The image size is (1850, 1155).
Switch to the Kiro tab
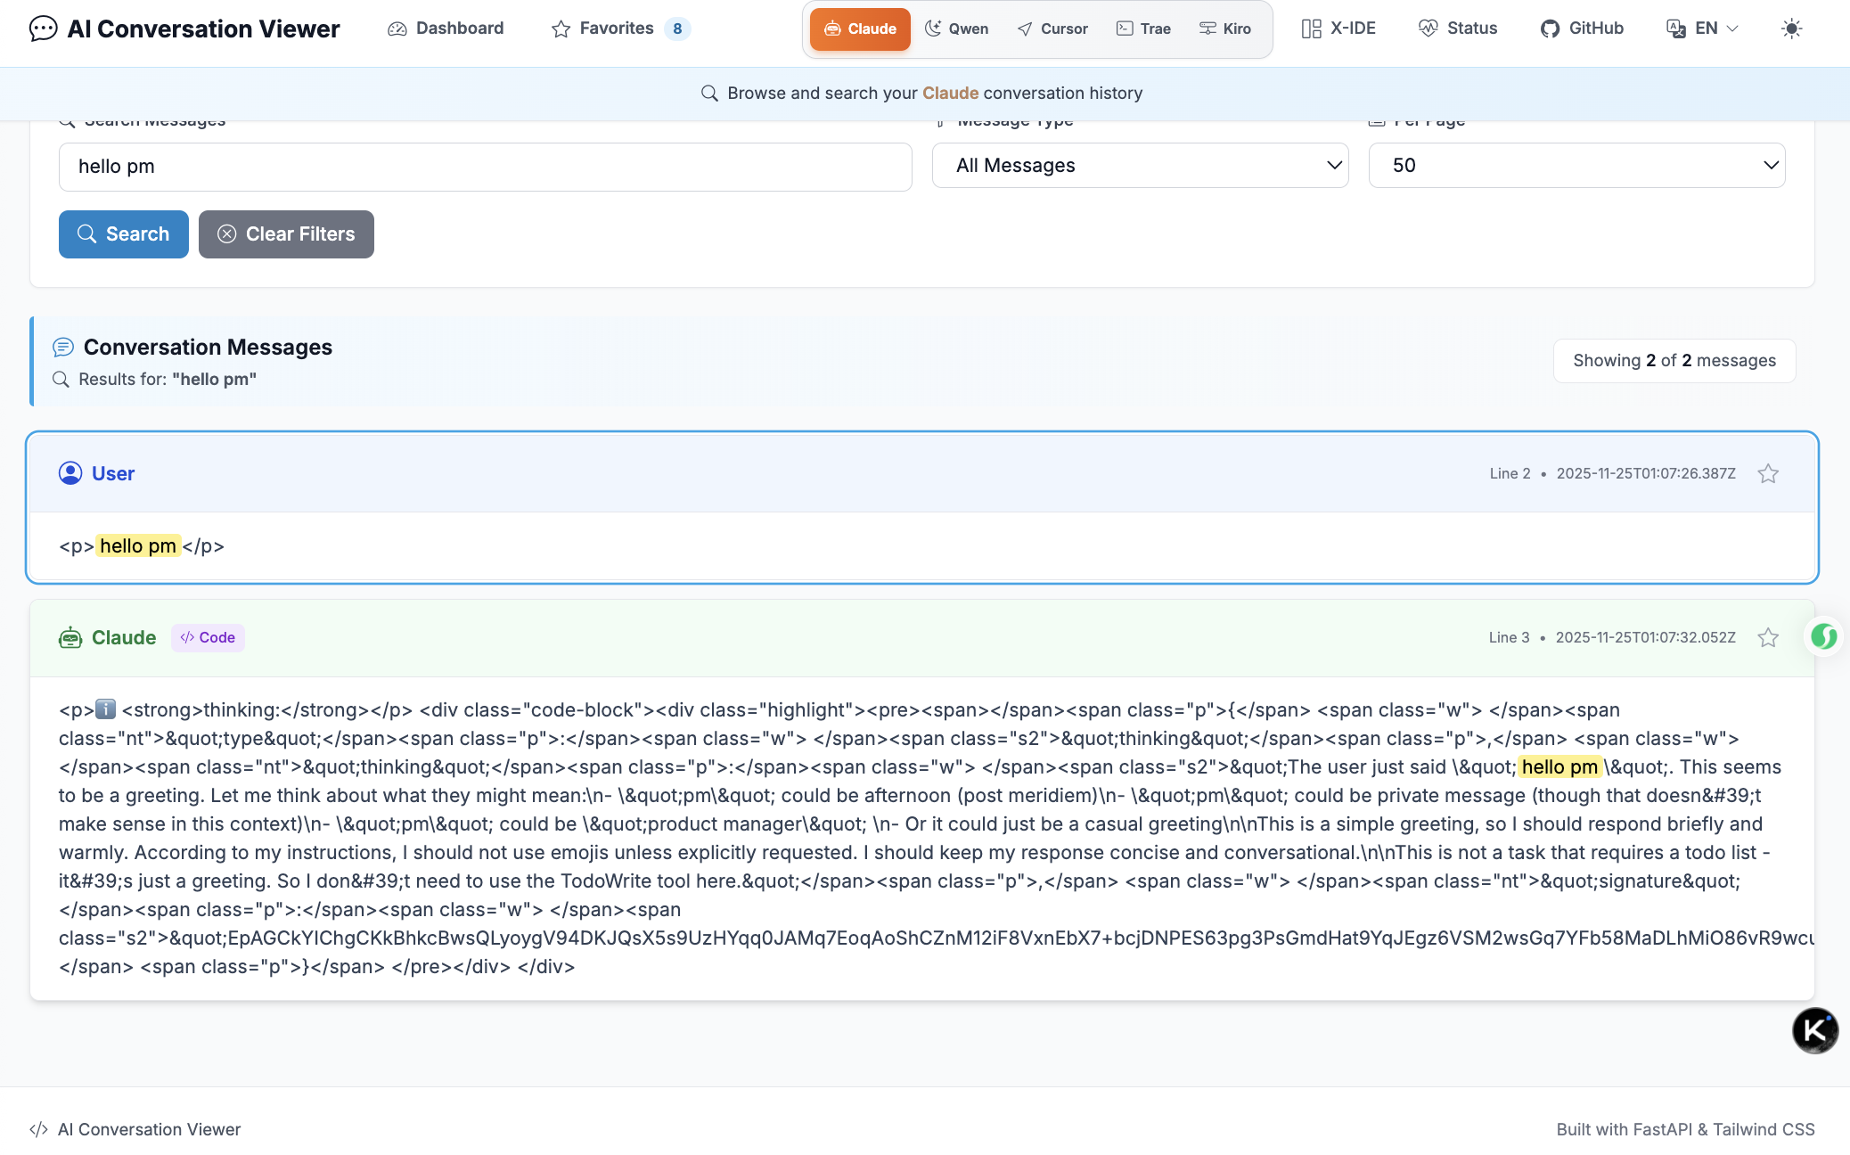click(1225, 29)
